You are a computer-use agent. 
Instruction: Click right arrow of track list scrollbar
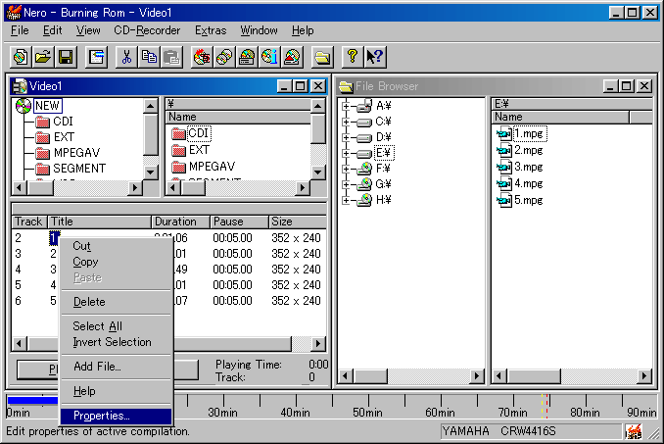pos(318,344)
